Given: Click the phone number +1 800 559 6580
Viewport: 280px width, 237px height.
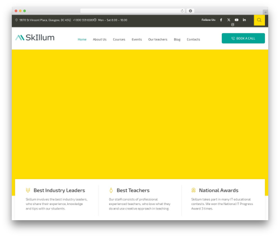Looking at the screenshot, I should point(83,20).
